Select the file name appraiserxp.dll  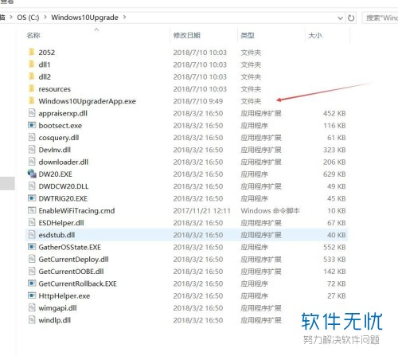tap(63, 113)
